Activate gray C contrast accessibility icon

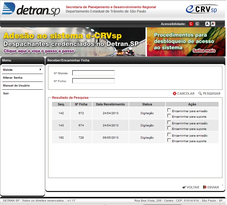(197, 24)
